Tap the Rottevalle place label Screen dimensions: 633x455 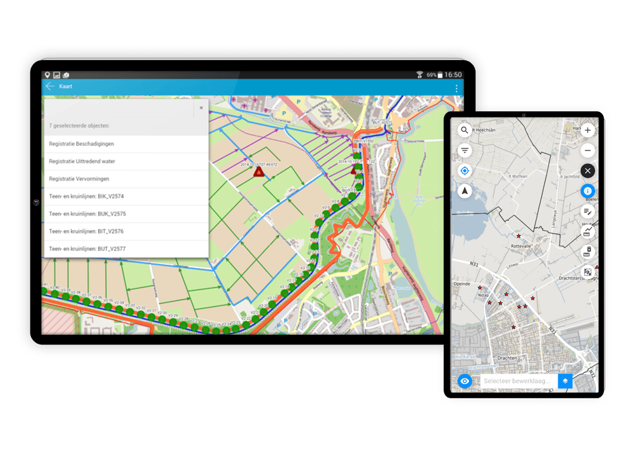point(521,246)
